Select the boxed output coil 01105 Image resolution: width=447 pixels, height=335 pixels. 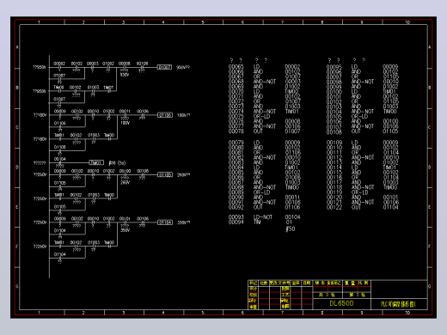coord(165,174)
